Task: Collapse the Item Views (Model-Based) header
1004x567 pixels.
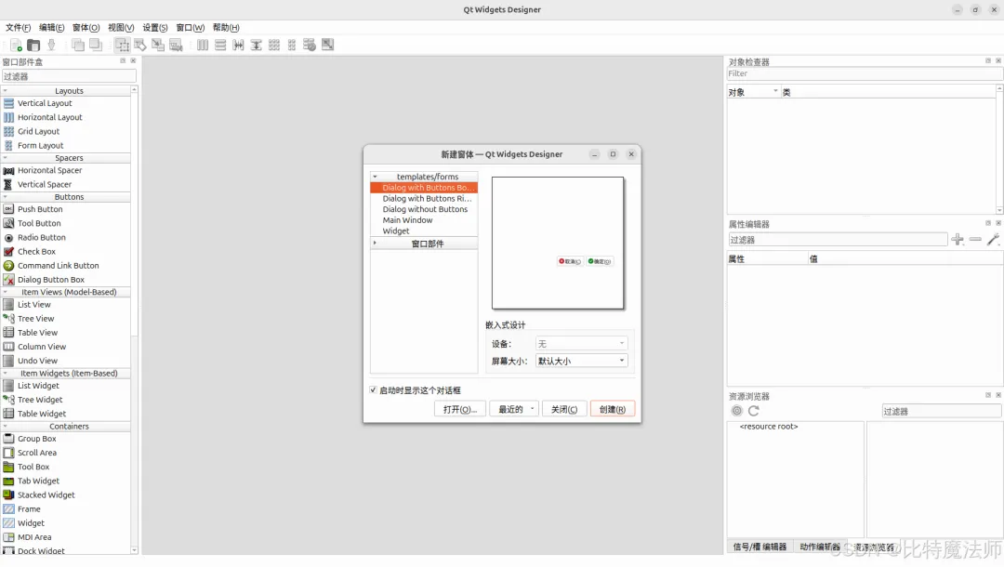Action: point(67,292)
